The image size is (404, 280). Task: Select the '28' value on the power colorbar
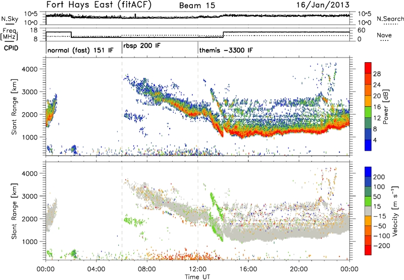(377, 74)
